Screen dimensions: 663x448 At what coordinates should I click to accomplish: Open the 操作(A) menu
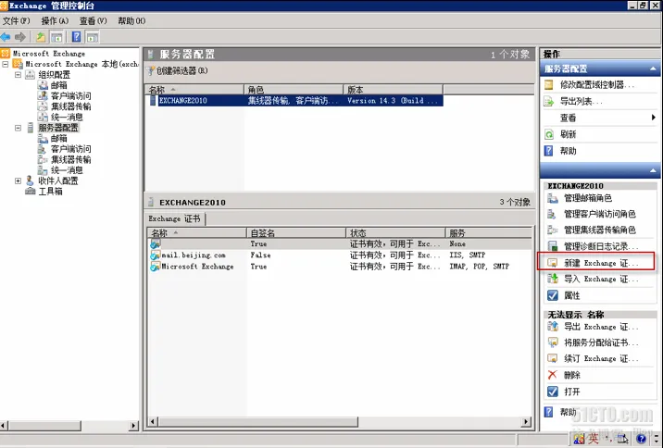click(x=55, y=20)
